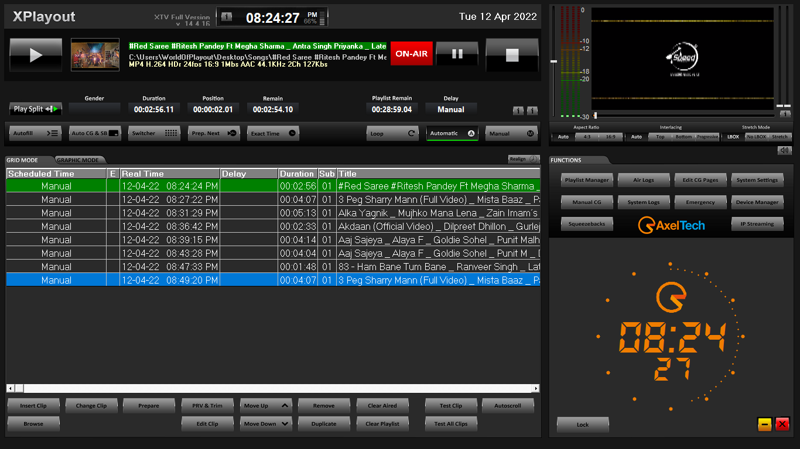Image resolution: width=800 pixels, height=449 pixels.
Task: Open the FUNCTIONS tab
Action: 566,160
